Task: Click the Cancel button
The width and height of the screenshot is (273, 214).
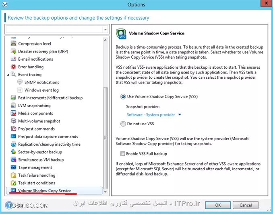Action: [246, 205]
